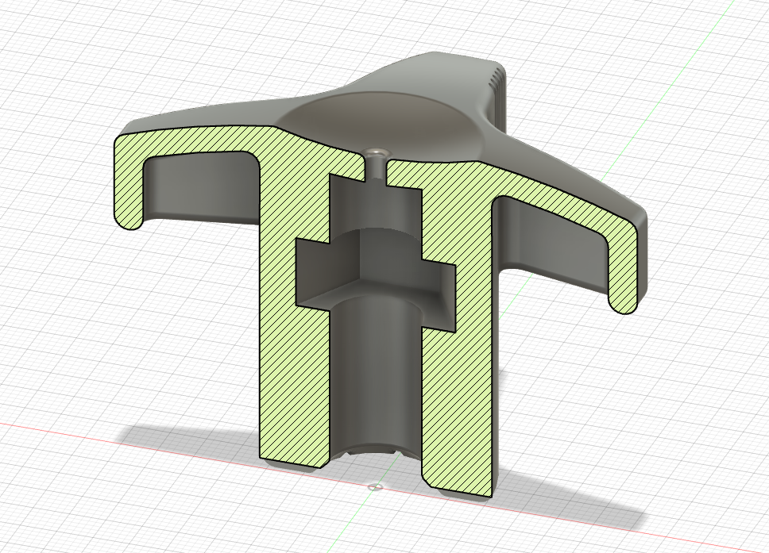Select the upper bore below the top hole
769x553 pixels.
[x=373, y=206]
